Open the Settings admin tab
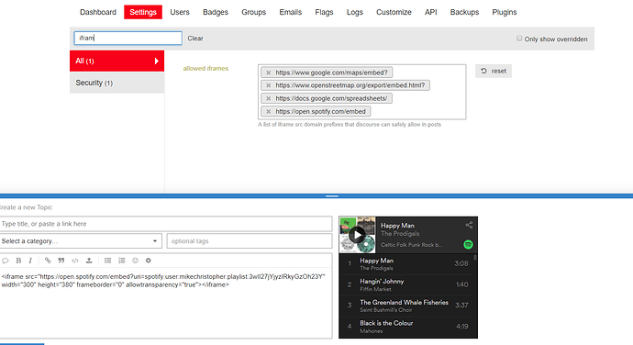Viewport: 633px width, 345px height. click(143, 12)
